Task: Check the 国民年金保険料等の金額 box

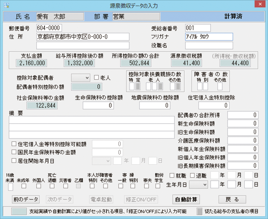Action: 14,152
